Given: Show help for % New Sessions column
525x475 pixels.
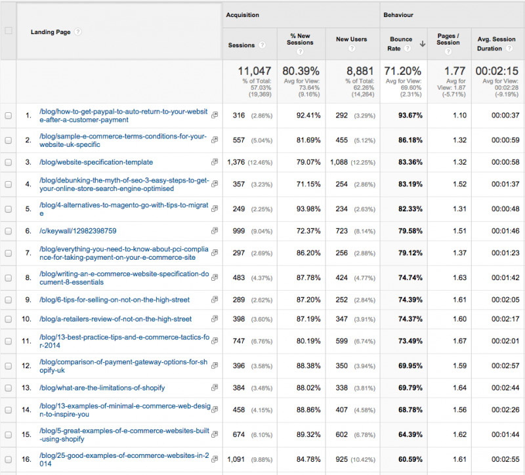Looking at the screenshot, I should [300, 51].
